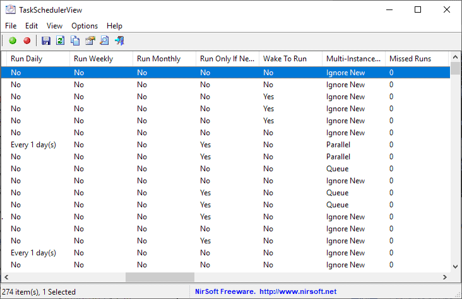
Task: Open the Help menu
Action: click(114, 26)
